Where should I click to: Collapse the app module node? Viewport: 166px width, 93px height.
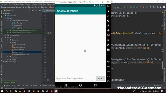4,13
